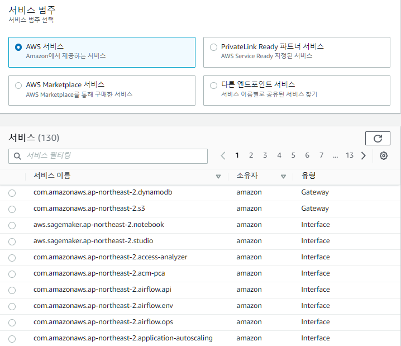Select airflow.api service radio button
This screenshot has width=401, height=346.
[12, 290]
